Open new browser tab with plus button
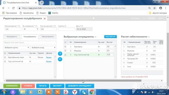 click(x=42, y=3)
